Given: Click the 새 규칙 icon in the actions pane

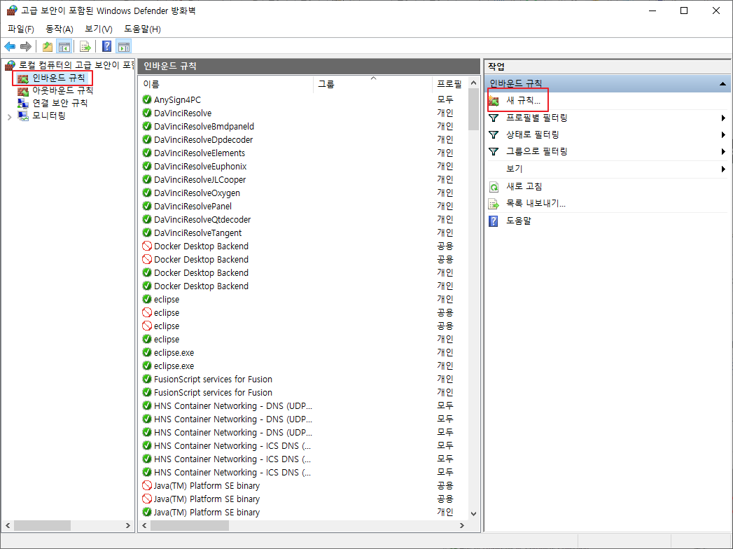Looking at the screenshot, I should tap(494, 101).
